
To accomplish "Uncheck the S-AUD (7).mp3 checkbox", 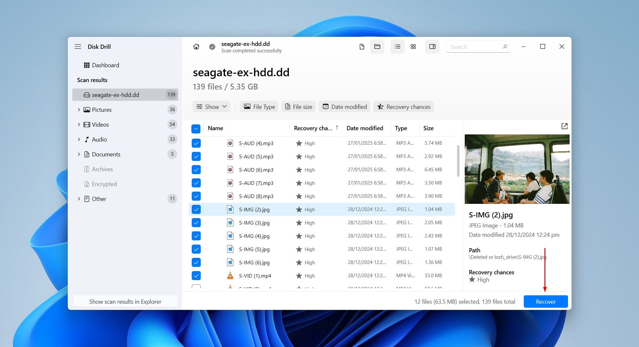I will (x=196, y=183).
